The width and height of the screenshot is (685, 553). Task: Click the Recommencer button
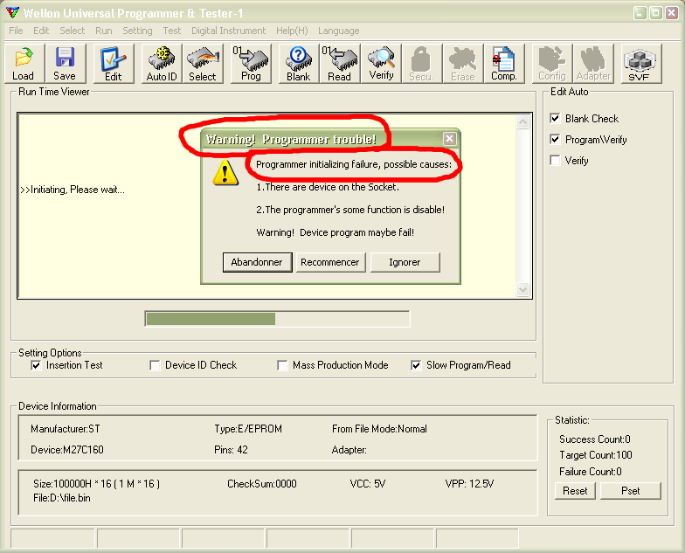tap(330, 262)
